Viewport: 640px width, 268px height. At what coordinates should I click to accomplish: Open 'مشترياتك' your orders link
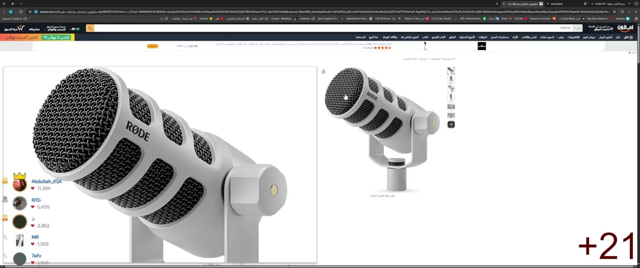(x=34, y=29)
